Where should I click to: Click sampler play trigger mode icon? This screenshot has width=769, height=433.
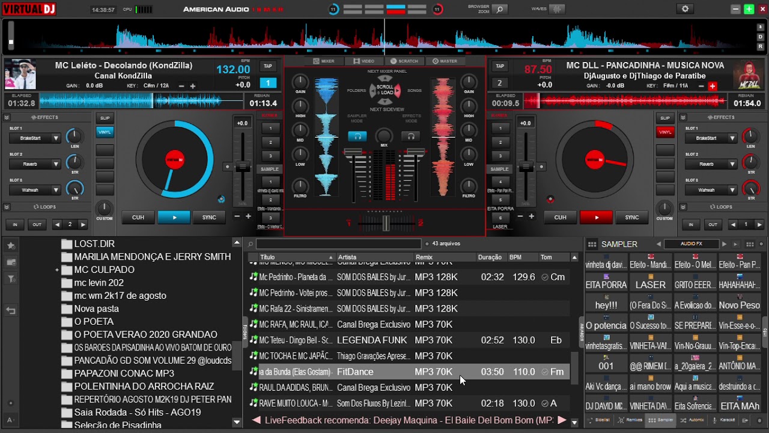(x=735, y=244)
